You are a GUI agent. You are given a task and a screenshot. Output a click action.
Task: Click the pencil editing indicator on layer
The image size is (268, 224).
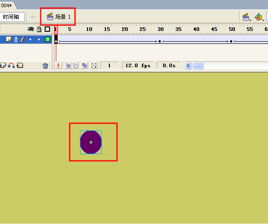[22, 39]
